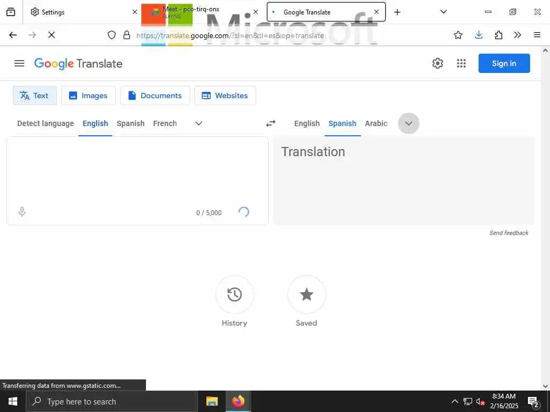The image size is (550, 412).
Task: Open muted volume tray icon
Action: [480, 401]
